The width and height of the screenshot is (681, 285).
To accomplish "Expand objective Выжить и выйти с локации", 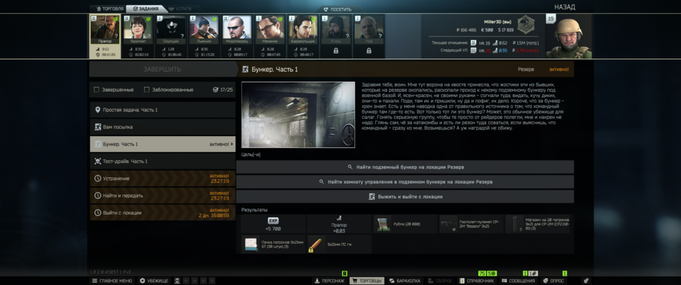I will pos(405,197).
